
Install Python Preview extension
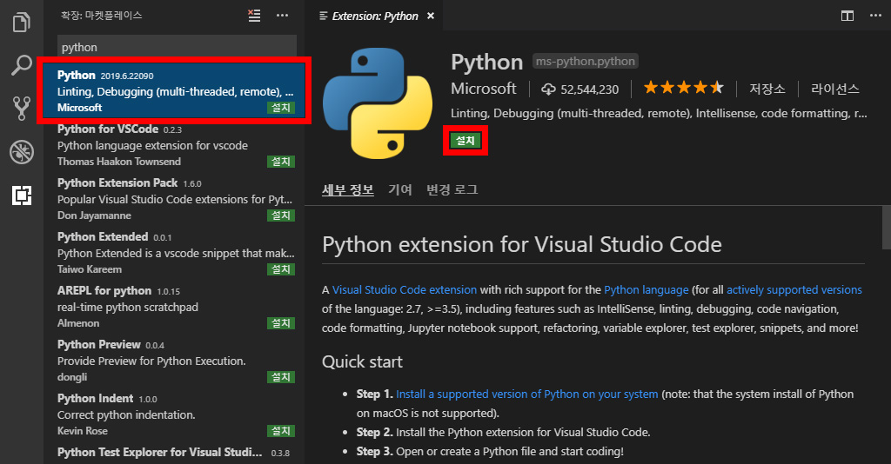pos(281,377)
